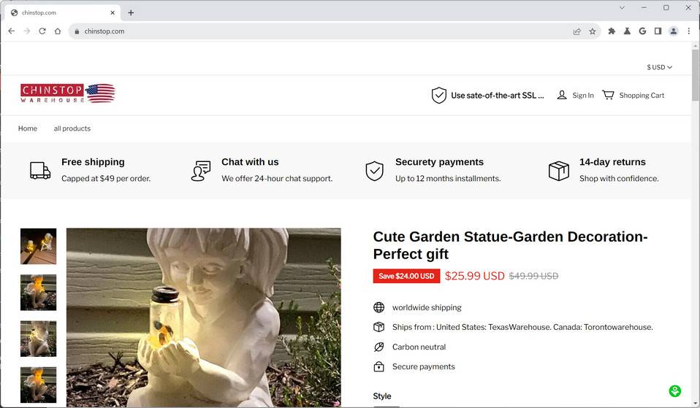Reload the chinstop.com page

(42, 31)
